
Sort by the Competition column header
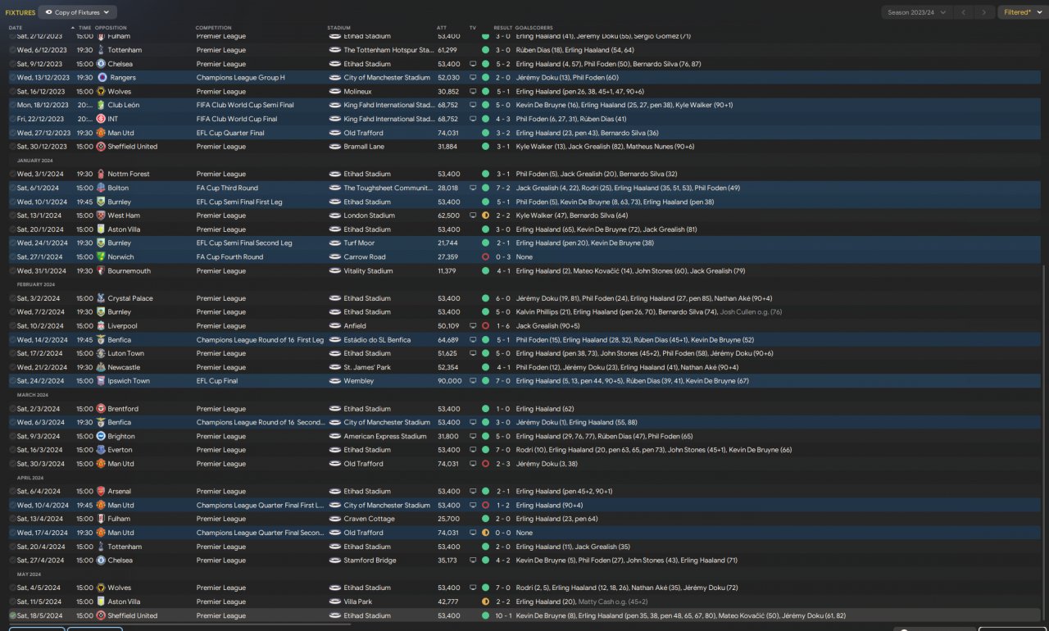[x=213, y=28]
